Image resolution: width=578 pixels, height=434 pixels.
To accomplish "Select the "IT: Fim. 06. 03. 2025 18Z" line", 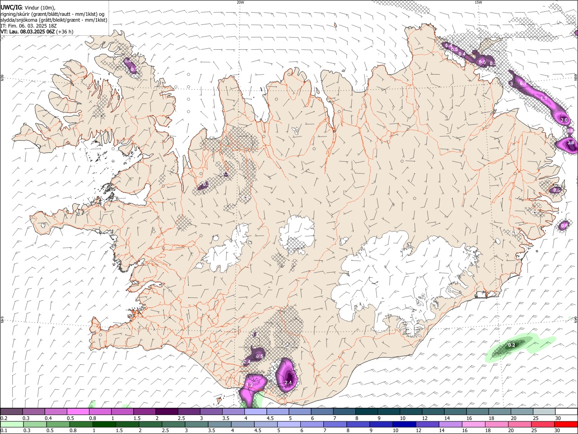I will click(x=28, y=26).
